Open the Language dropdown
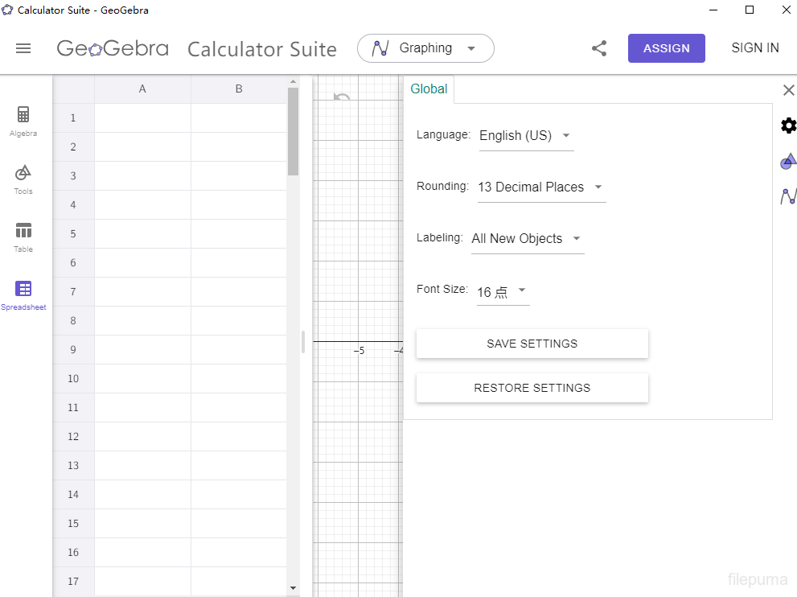This screenshot has height=597, width=797. 525,136
